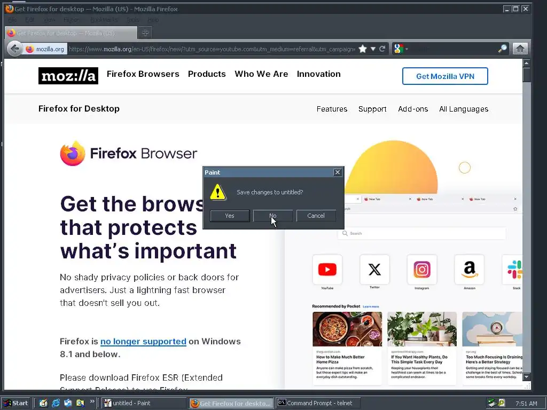Launch Internet Explorer from Quick Launch
Screen dimensions: 547x410
point(56,403)
